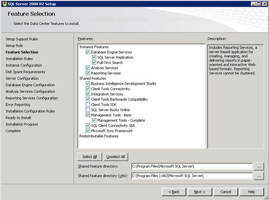269x200 pixels.
Task: Maximize the SQL Server Setup window
Action: coord(259,4)
